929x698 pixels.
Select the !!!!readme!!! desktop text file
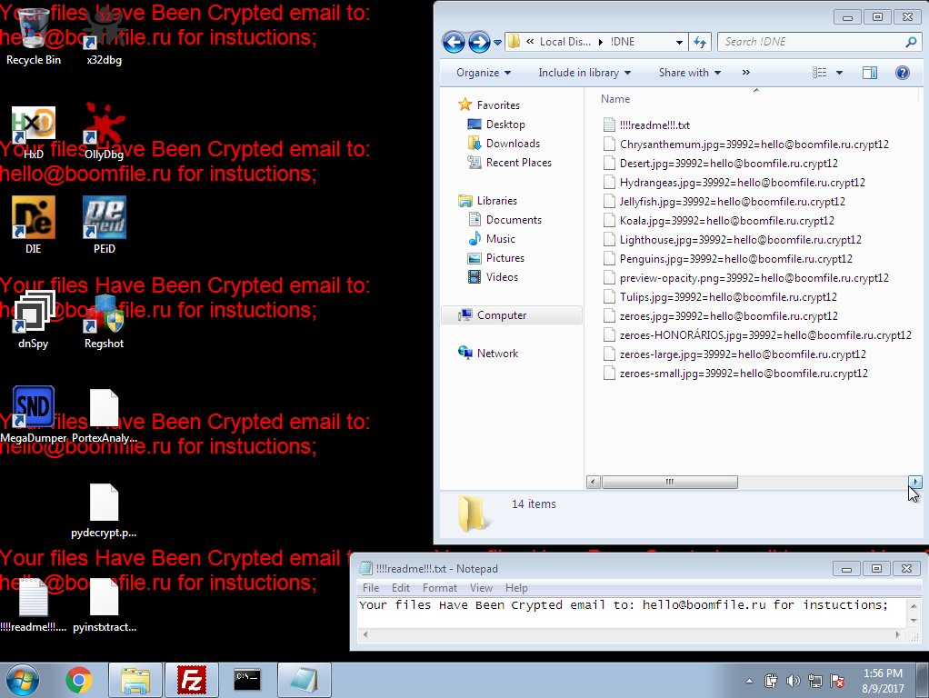tap(33, 605)
